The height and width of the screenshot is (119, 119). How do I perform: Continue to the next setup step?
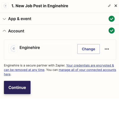pos(17,87)
